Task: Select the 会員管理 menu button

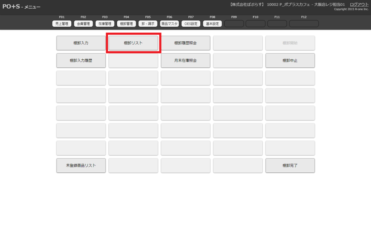Action: click(x=83, y=24)
